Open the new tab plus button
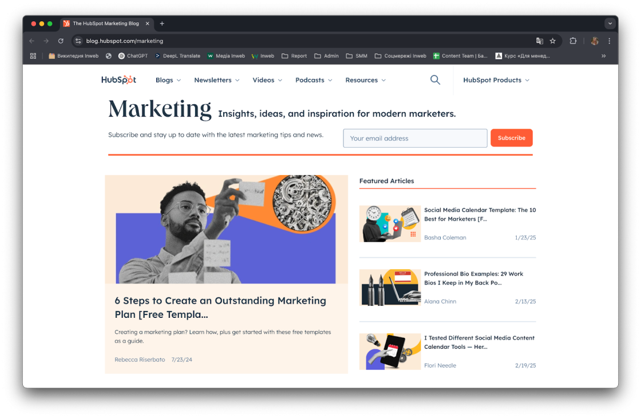The width and height of the screenshot is (641, 418). [162, 23]
